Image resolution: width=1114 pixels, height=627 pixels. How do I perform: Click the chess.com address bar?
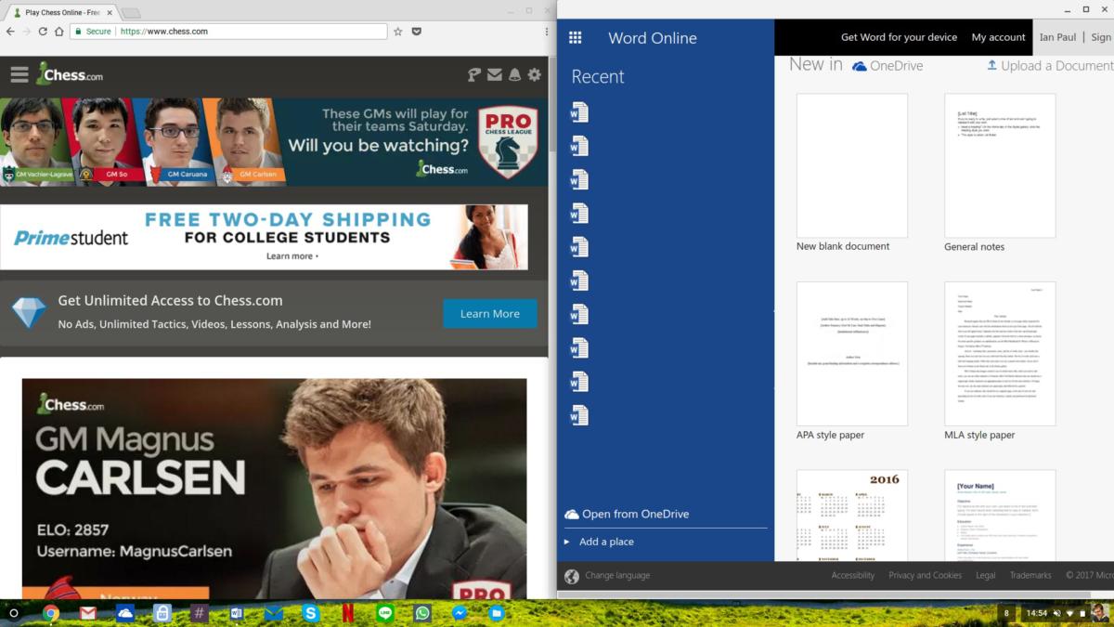[x=228, y=32]
